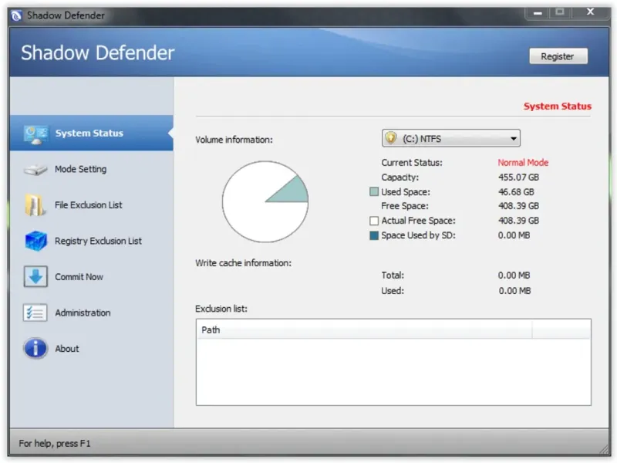Open the (C:) NTFS volume dropdown
Screen dimensions: 617x463
pyautogui.click(x=451, y=138)
